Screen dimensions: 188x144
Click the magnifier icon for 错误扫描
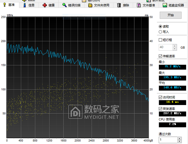64,5
